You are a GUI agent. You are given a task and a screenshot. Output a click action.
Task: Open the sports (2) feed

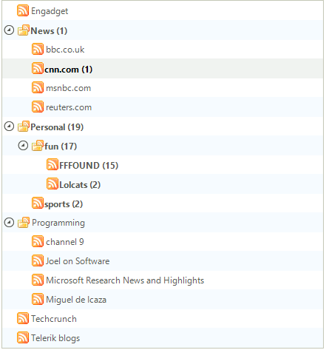click(x=64, y=204)
